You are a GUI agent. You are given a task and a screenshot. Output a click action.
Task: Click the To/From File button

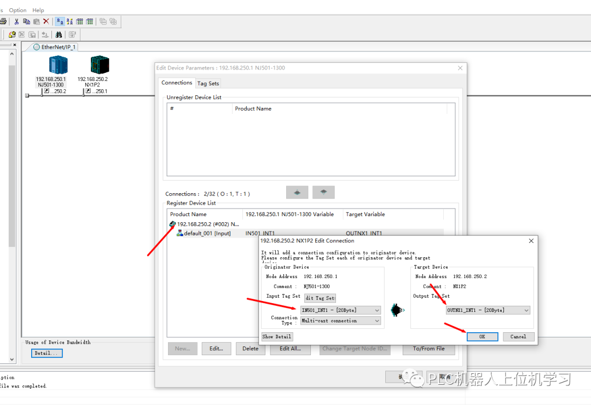428,349
